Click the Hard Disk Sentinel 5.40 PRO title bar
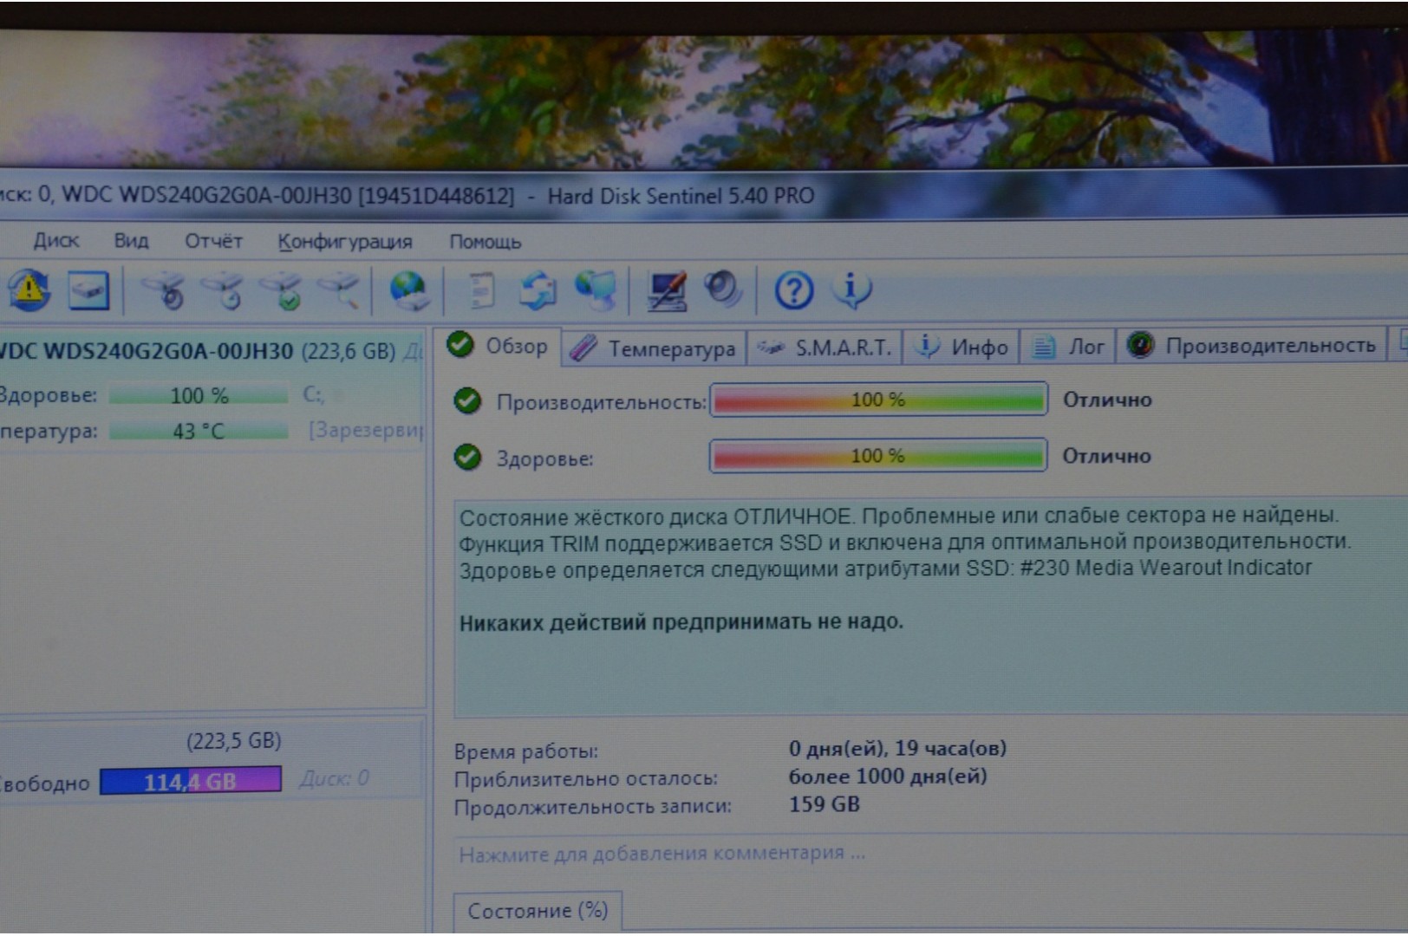The height and width of the screenshot is (936, 1408). tap(681, 196)
